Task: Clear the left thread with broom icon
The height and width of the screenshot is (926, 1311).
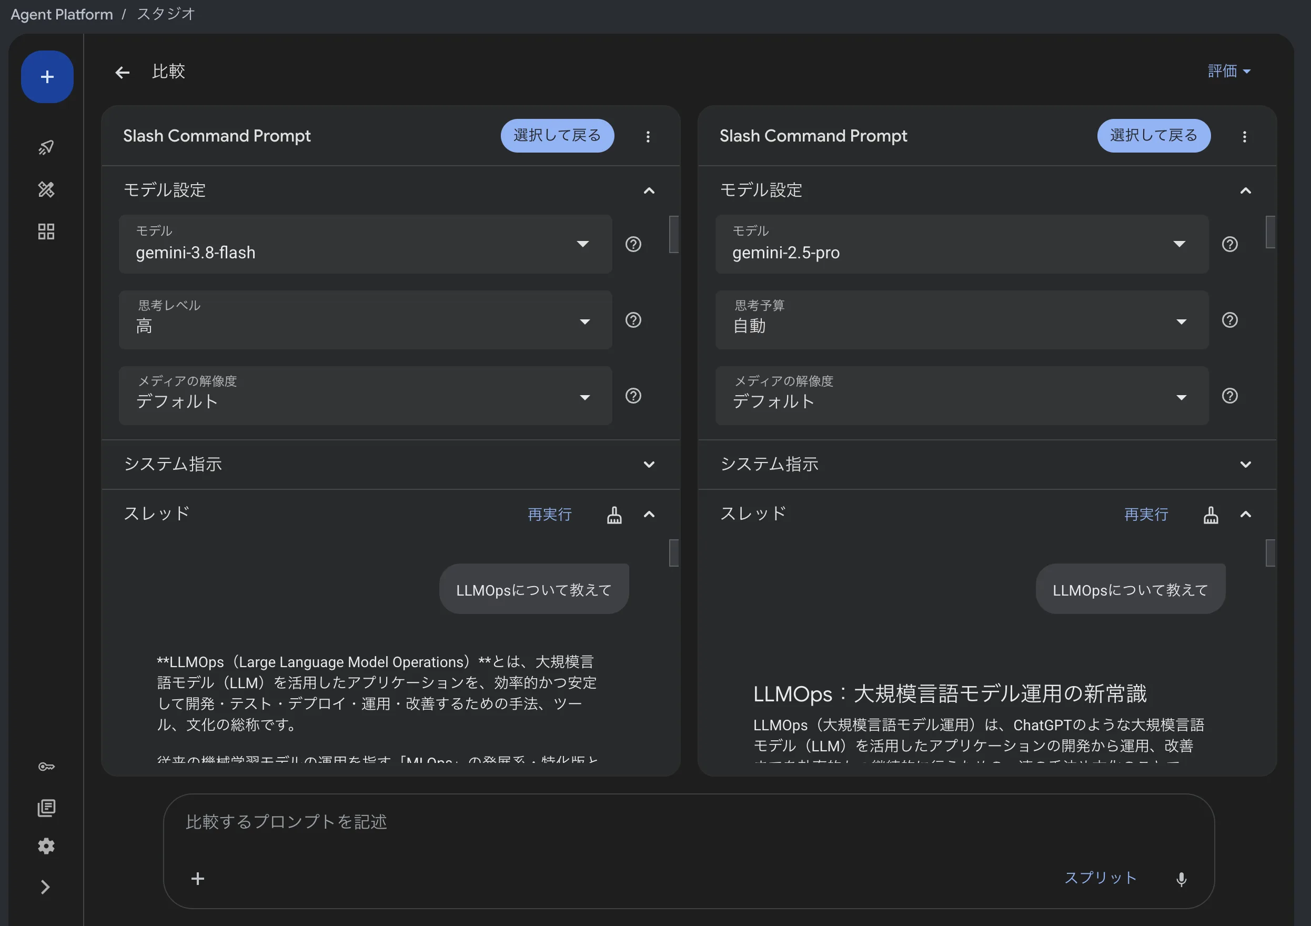Action: click(x=614, y=515)
